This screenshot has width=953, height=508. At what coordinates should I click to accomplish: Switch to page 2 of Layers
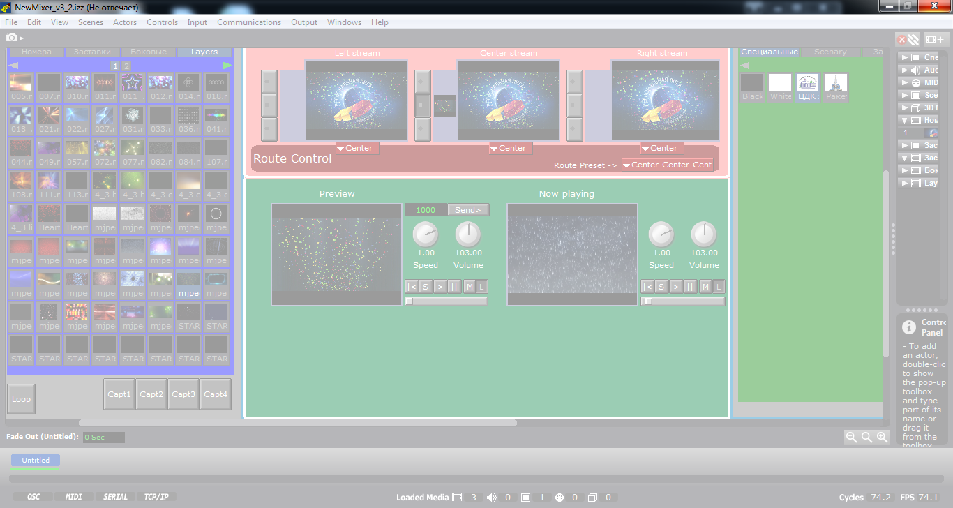coord(126,66)
